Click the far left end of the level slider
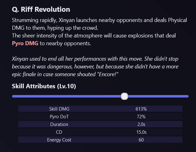Viewport: 196px width, 152px height. [x=13, y=96]
